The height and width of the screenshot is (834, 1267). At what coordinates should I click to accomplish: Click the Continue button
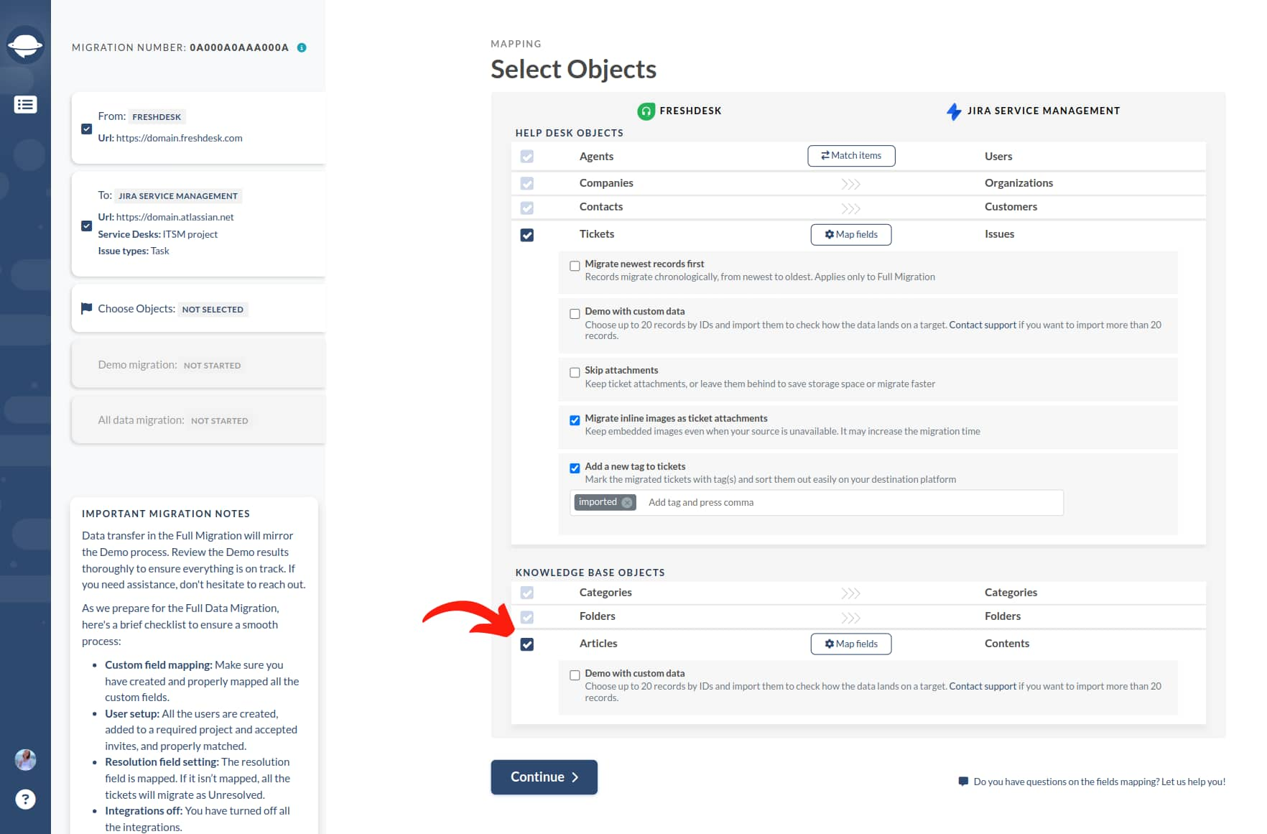pyautogui.click(x=544, y=777)
